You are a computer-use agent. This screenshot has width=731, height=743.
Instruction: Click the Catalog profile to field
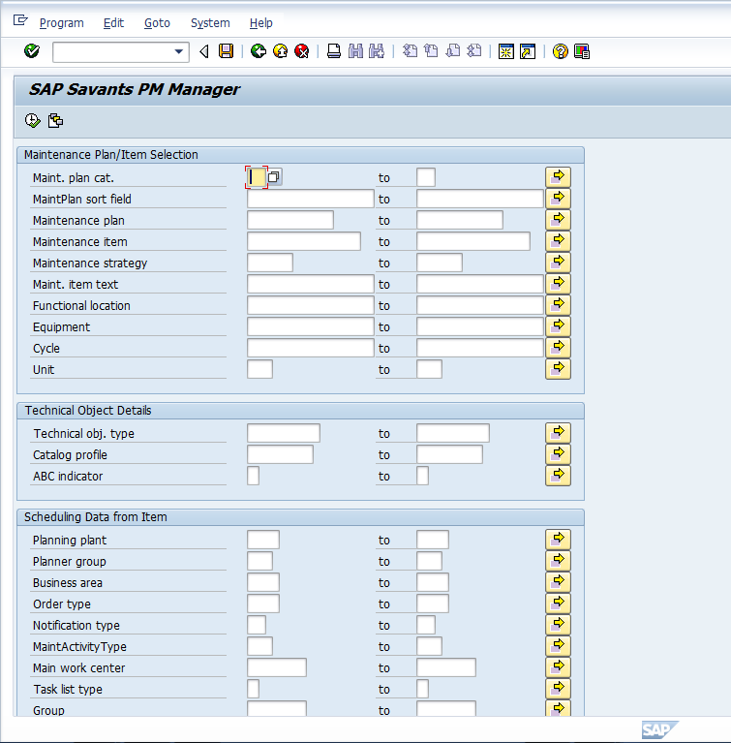coord(449,454)
